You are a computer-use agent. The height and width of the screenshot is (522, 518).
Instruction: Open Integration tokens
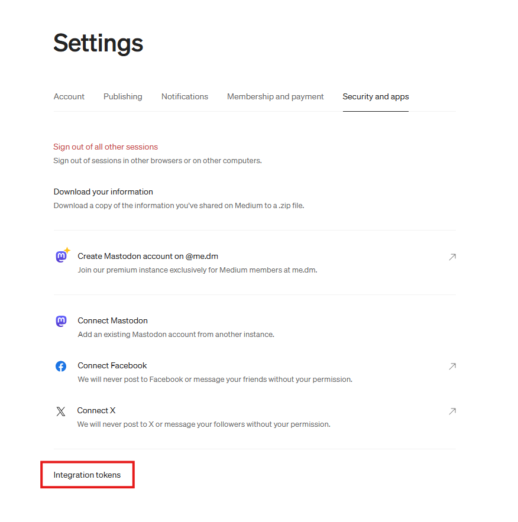click(87, 475)
